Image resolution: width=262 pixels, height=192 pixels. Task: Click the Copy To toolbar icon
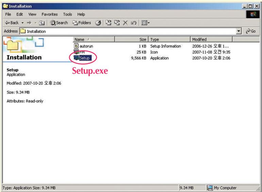click(x=117, y=23)
